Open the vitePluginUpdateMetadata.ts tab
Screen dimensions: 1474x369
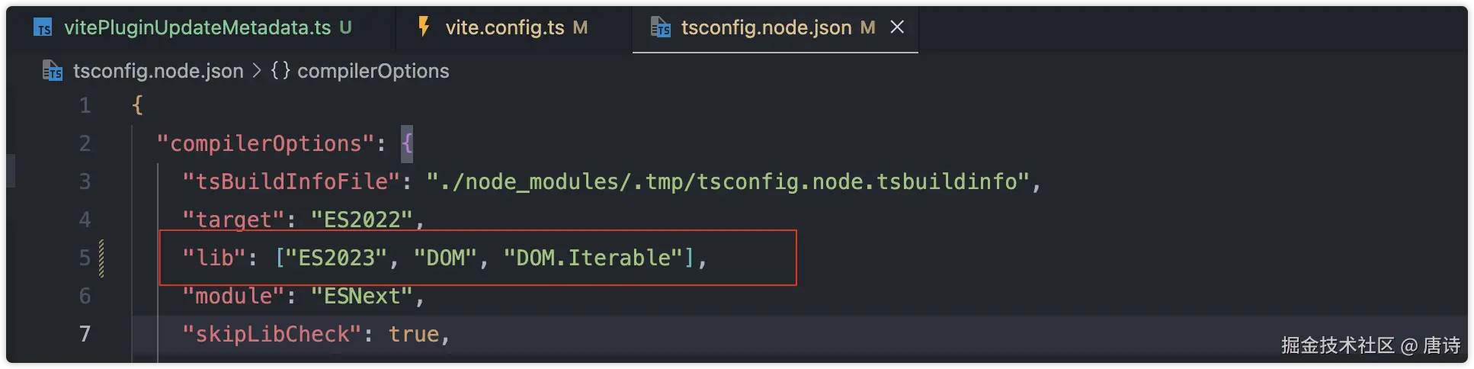(197, 28)
